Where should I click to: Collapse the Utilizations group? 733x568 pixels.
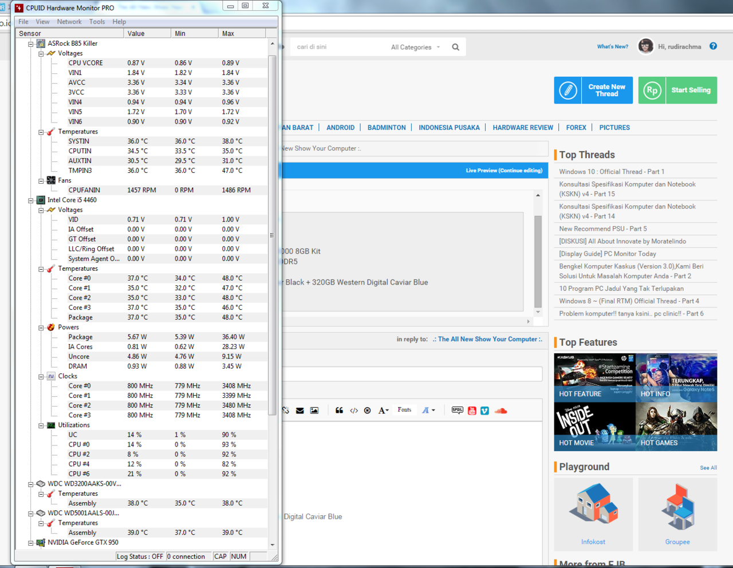(x=41, y=425)
